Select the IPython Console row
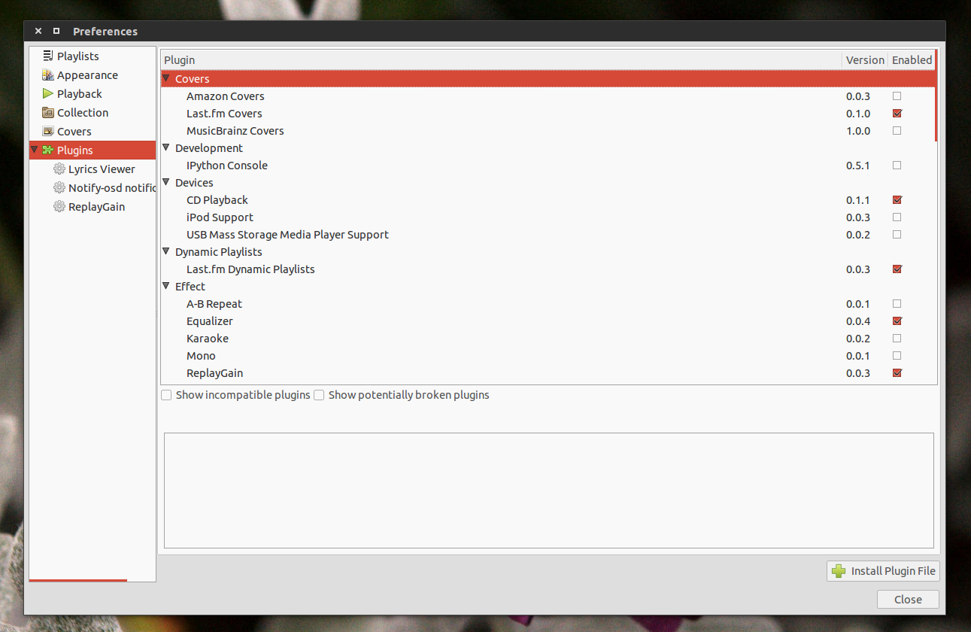971x632 pixels. (x=548, y=166)
